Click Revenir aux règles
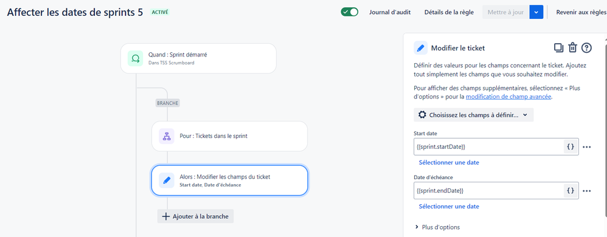 click(581, 12)
